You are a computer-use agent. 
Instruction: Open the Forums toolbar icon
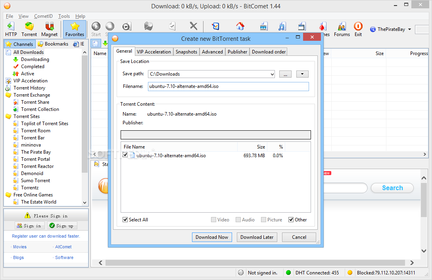coord(342,29)
